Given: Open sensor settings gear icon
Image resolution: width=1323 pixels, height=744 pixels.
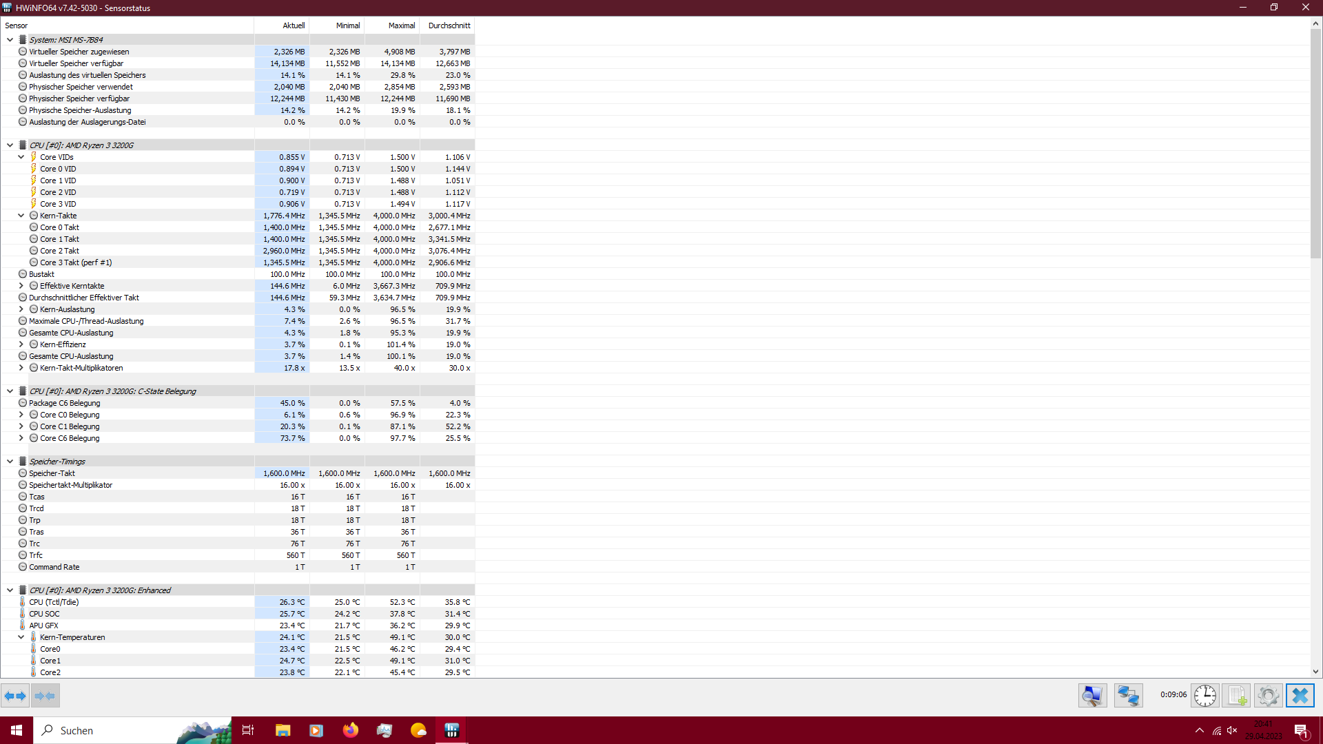Looking at the screenshot, I should [1268, 696].
